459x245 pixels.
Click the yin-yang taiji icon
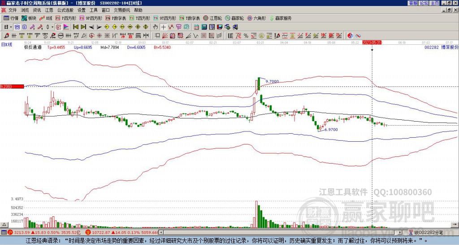tap(350, 36)
